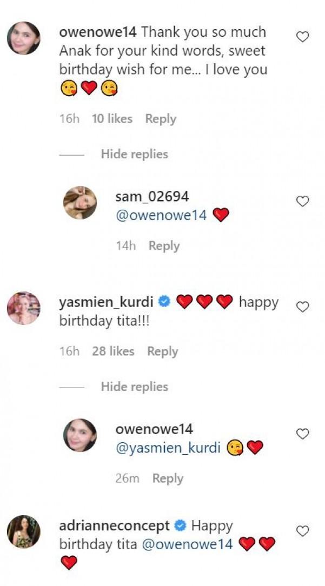Open the @owenowe14 mention in sam_02694's reply
This screenshot has height=586, width=325.
coord(161,215)
